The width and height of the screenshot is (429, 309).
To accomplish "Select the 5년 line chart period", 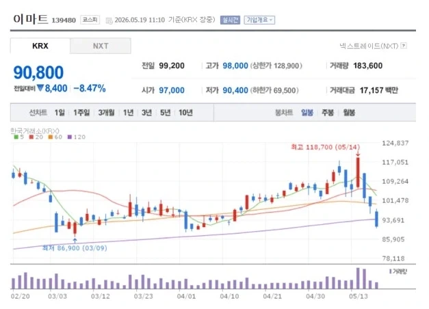I will (x=166, y=112).
